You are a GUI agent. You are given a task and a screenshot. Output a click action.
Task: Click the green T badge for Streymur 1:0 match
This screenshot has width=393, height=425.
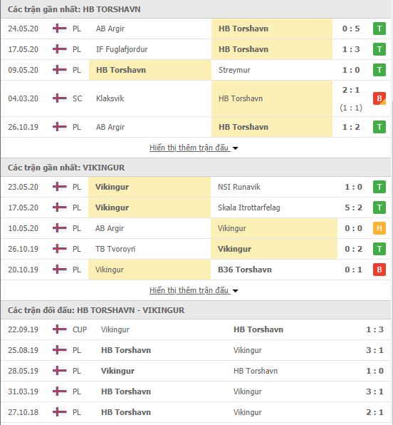pos(379,70)
